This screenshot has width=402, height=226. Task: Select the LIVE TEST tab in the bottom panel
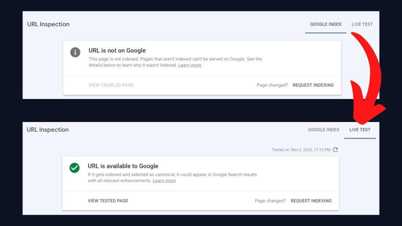(360, 129)
